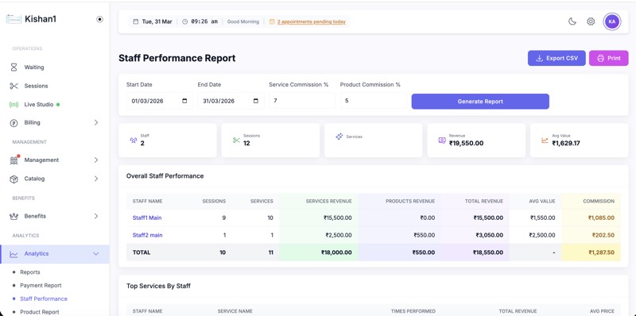Toggle dark mode with the moon icon

point(572,21)
